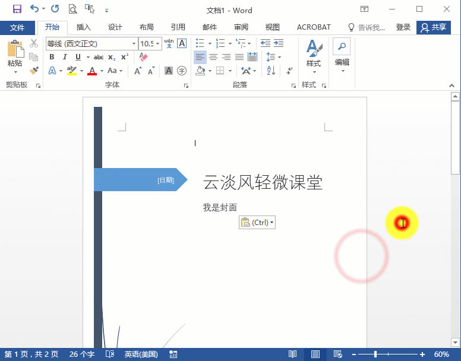Switch to the 插入 (Insert) tab
Screen dimensions: 461x361
pyautogui.click(x=84, y=27)
